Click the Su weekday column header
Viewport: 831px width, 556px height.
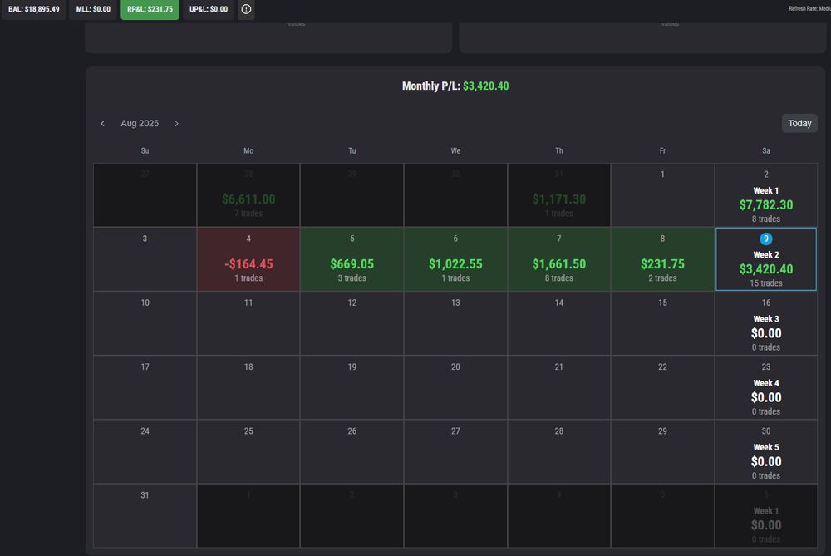pos(145,151)
